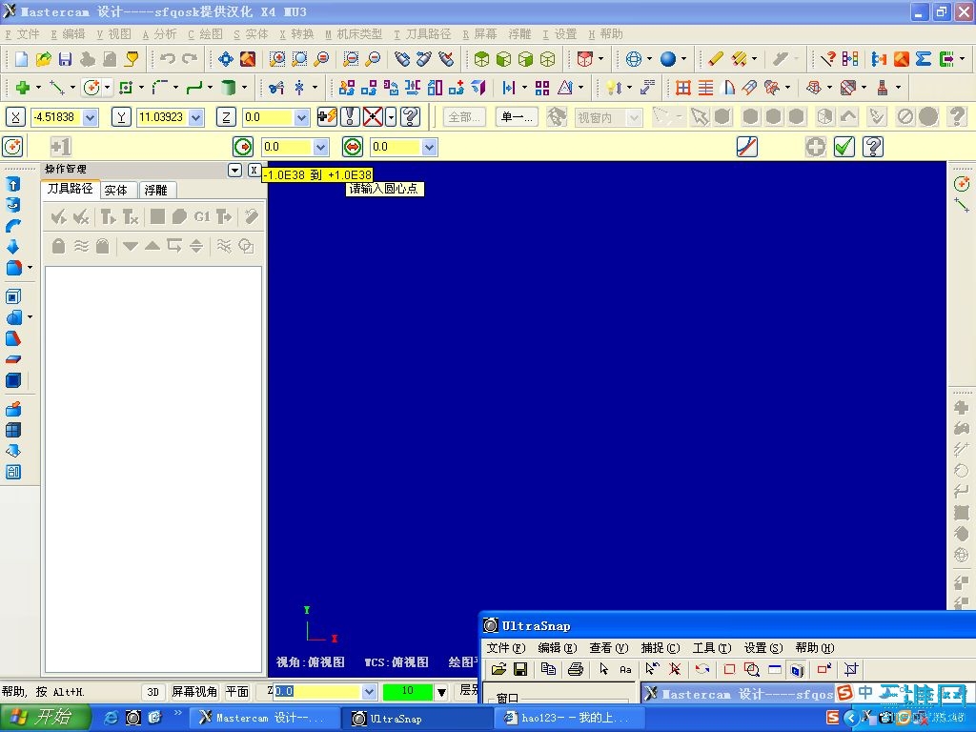This screenshot has width=976, height=732.
Task: Save using the floppy disk icon
Action: 66,59
